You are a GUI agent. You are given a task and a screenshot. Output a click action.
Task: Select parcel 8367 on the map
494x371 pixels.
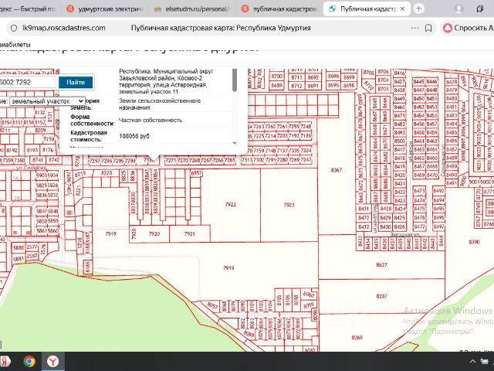[x=337, y=170]
